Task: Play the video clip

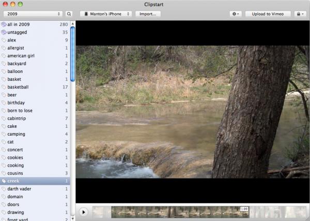Action: [x=83, y=212]
